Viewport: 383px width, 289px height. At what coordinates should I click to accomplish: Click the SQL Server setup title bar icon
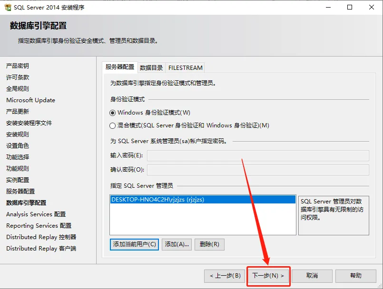[x=8, y=7]
